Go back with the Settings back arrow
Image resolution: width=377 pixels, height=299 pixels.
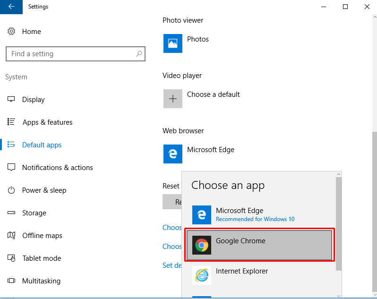[11, 7]
